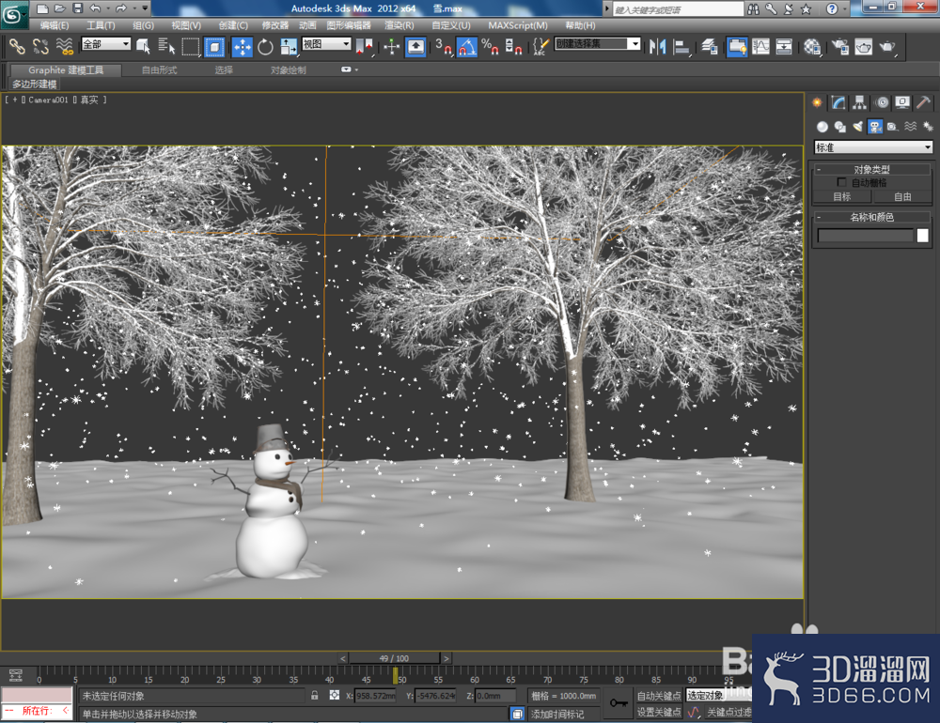Click the 多边形建模 panel button
This screenshot has width=940, height=723.
point(34,85)
